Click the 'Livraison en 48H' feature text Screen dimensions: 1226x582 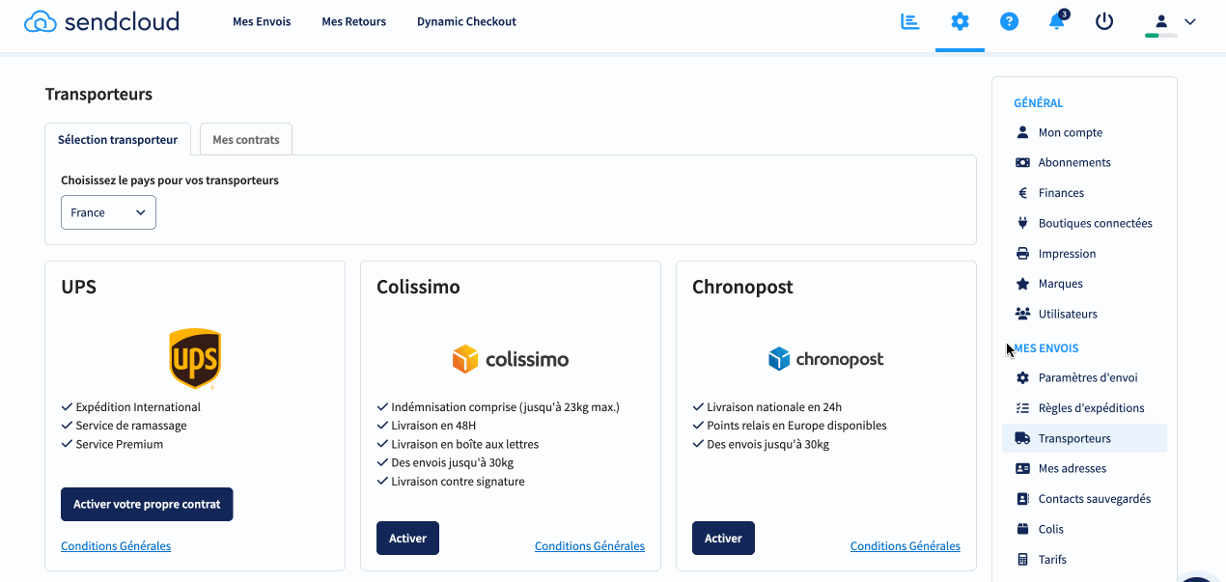pyautogui.click(x=433, y=426)
